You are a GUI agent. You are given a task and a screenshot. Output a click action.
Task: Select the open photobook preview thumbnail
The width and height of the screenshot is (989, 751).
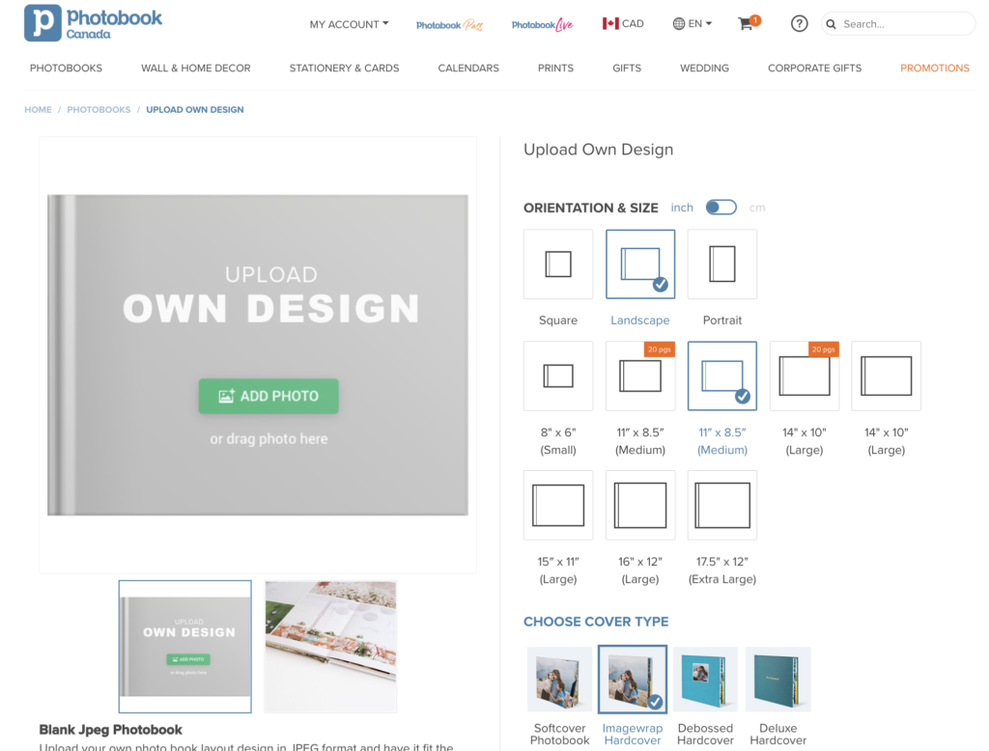click(x=330, y=647)
